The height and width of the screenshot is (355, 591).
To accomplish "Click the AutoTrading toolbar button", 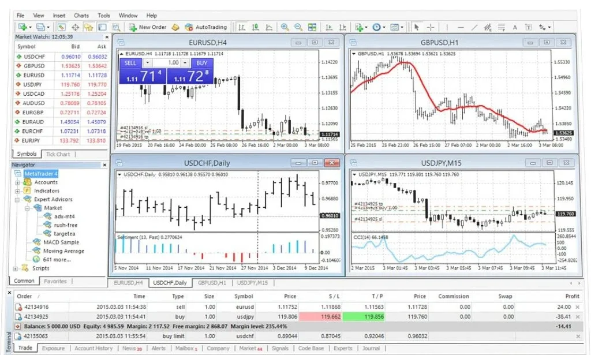I will coord(205,27).
